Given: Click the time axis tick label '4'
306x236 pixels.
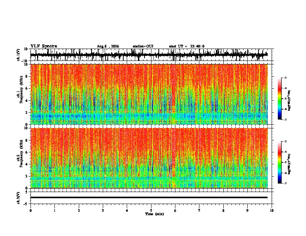Looking at the screenshot, I should coord(127,211).
